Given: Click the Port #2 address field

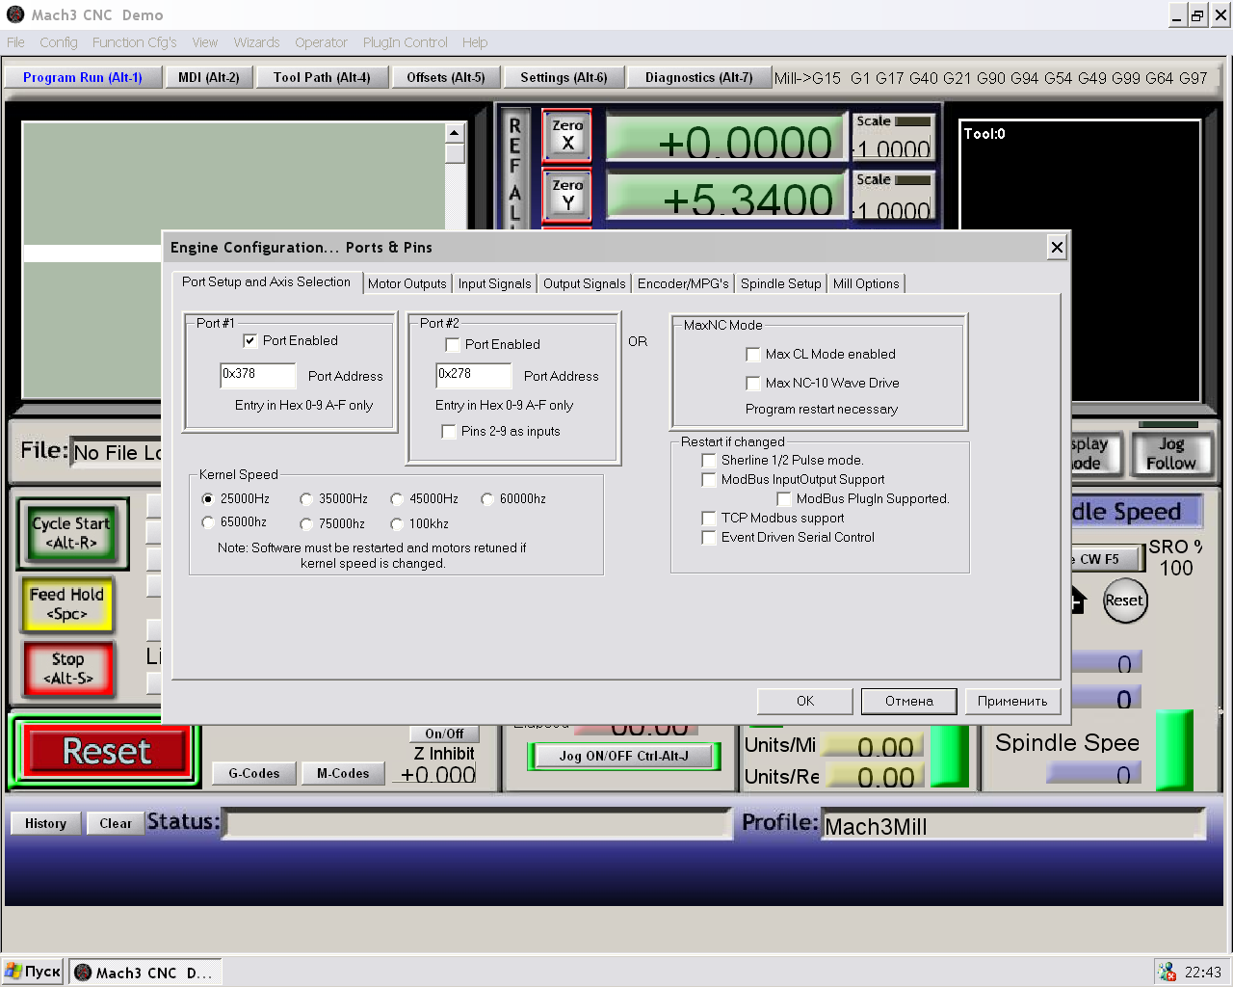Looking at the screenshot, I should [473, 375].
